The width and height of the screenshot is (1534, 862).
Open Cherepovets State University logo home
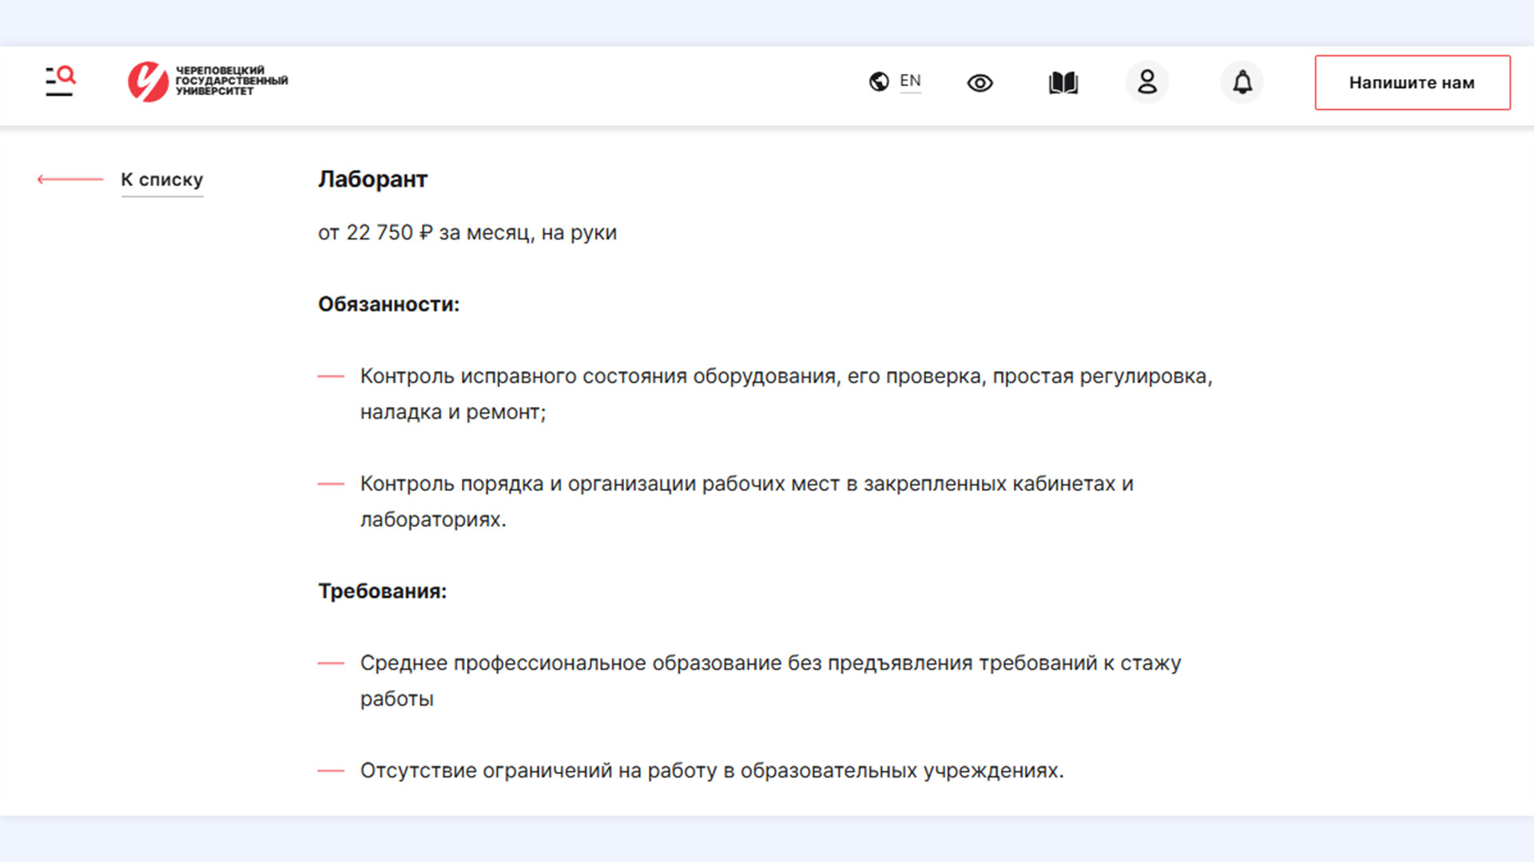pos(208,81)
